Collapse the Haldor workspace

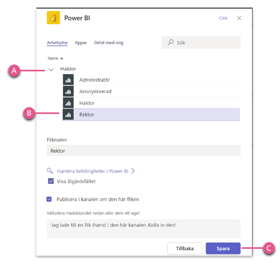click(51, 69)
